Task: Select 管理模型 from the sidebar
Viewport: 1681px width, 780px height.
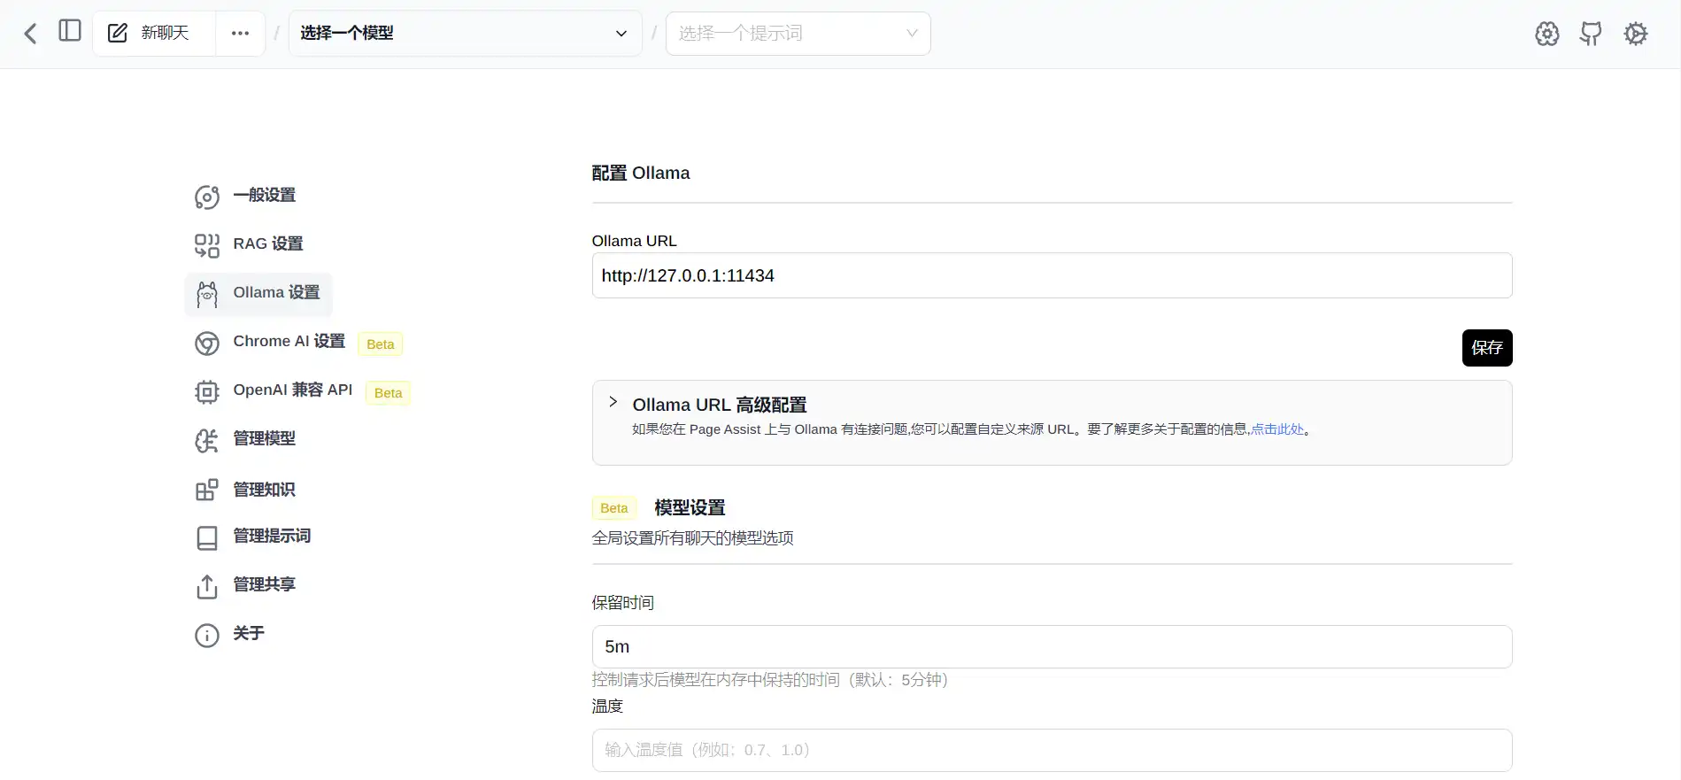Action: pos(264,438)
